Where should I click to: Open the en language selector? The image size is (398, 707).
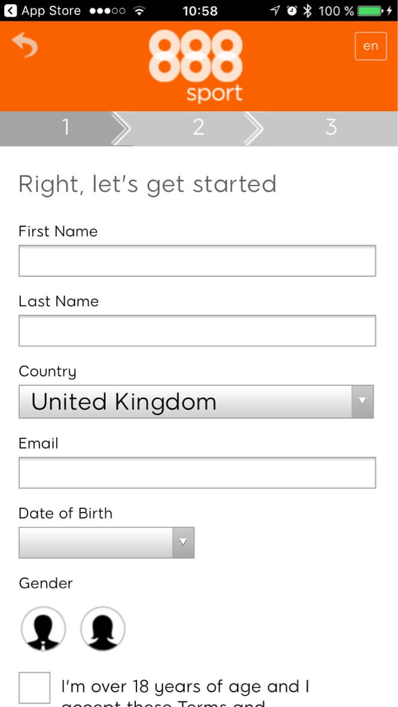pyautogui.click(x=371, y=46)
